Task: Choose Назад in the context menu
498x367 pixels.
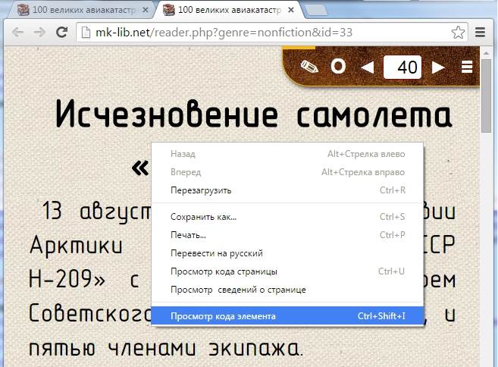Action: pyautogui.click(x=287, y=154)
